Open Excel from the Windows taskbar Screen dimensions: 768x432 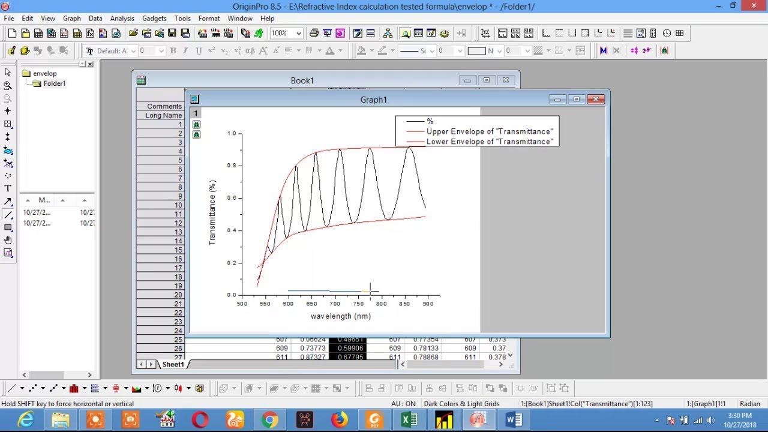tap(409, 420)
